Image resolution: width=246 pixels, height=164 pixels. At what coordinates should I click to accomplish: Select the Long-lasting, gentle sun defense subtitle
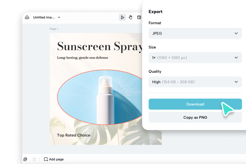pos(83,58)
